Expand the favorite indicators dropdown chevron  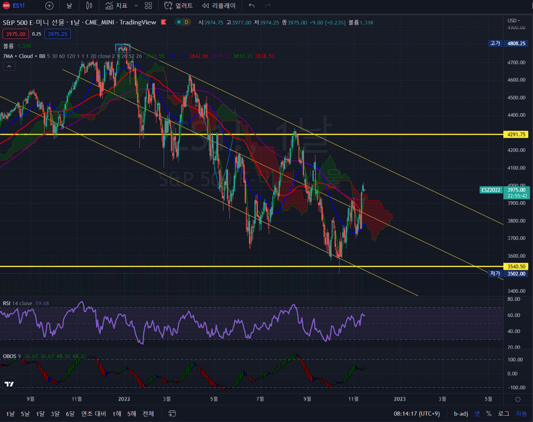tap(136, 6)
